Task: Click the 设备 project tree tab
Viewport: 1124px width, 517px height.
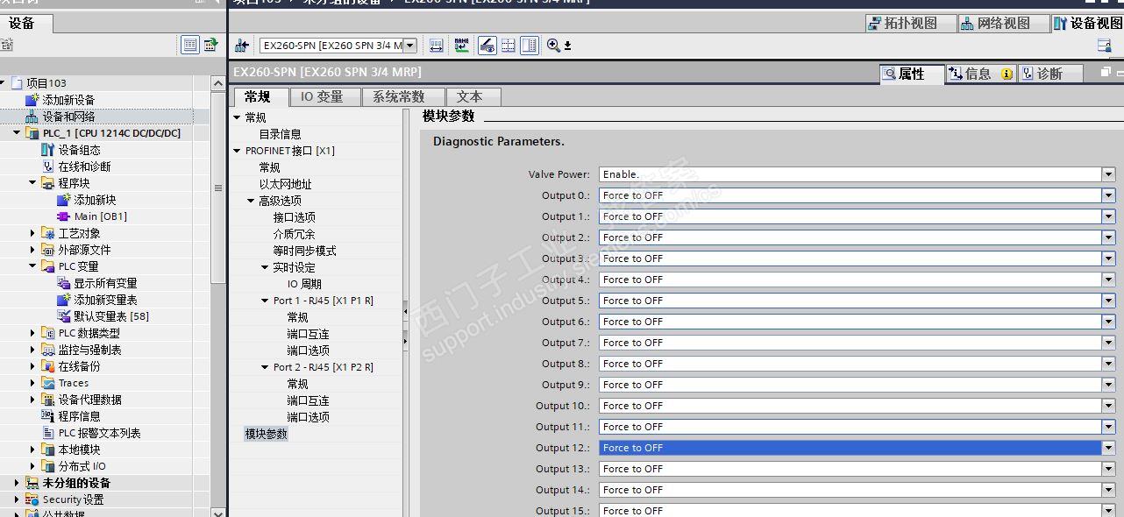Action: click(25, 24)
